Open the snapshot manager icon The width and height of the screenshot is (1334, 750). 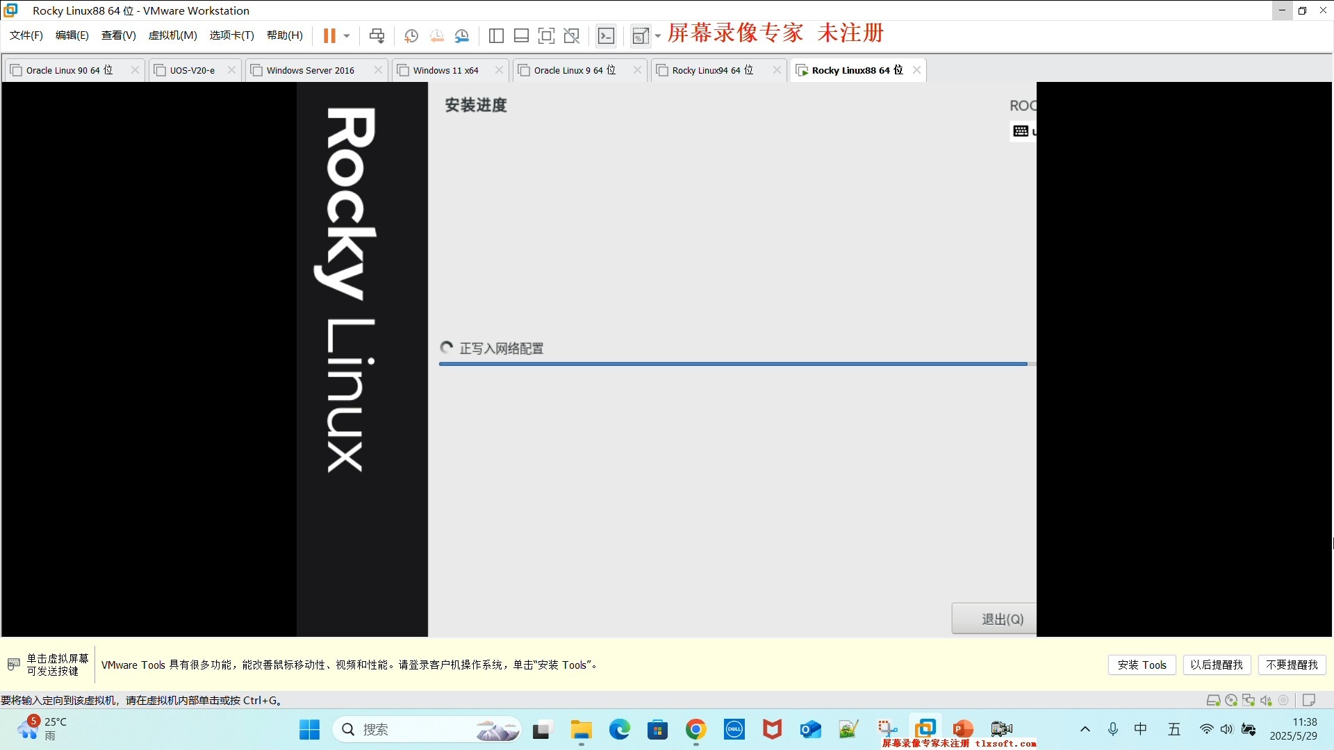462,35
